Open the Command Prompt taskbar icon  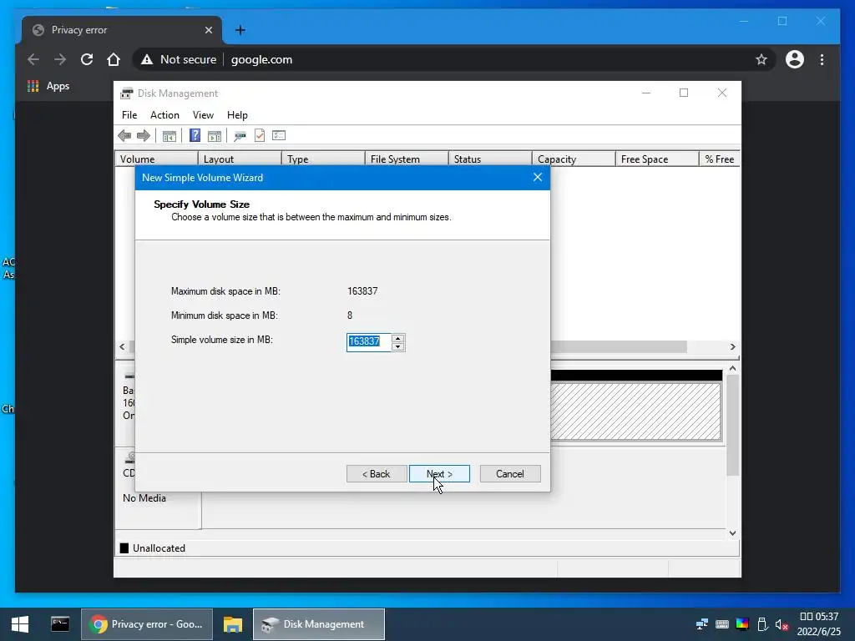[x=60, y=624]
